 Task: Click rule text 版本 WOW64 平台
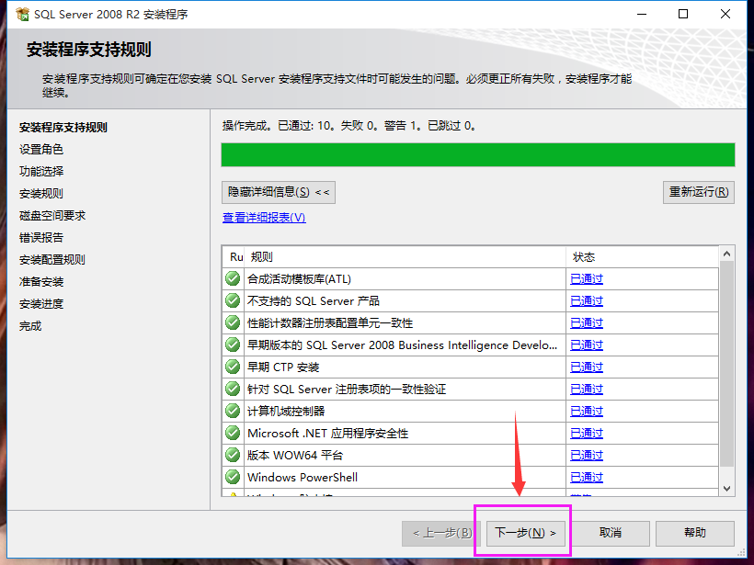[295, 456]
